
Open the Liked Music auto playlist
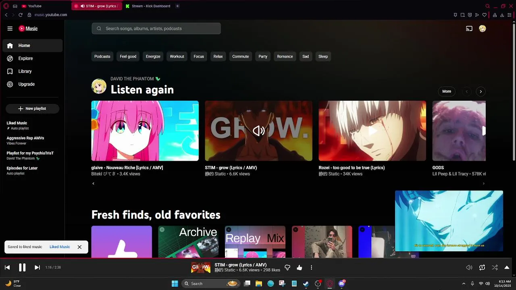(32, 125)
